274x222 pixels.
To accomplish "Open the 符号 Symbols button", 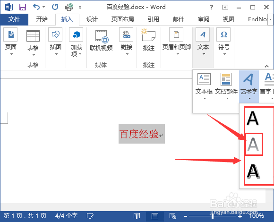I will pos(224,42).
